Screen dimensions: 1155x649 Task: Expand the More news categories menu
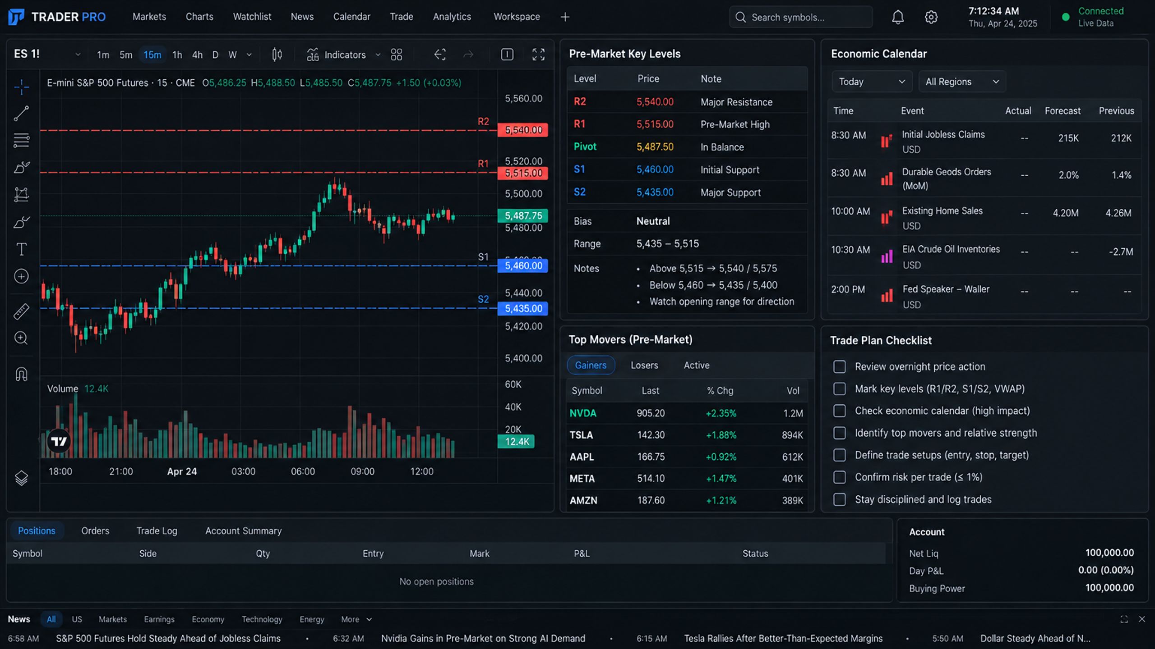[356, 619]
